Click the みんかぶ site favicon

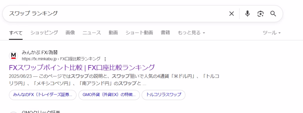click(x=14, y=56)
